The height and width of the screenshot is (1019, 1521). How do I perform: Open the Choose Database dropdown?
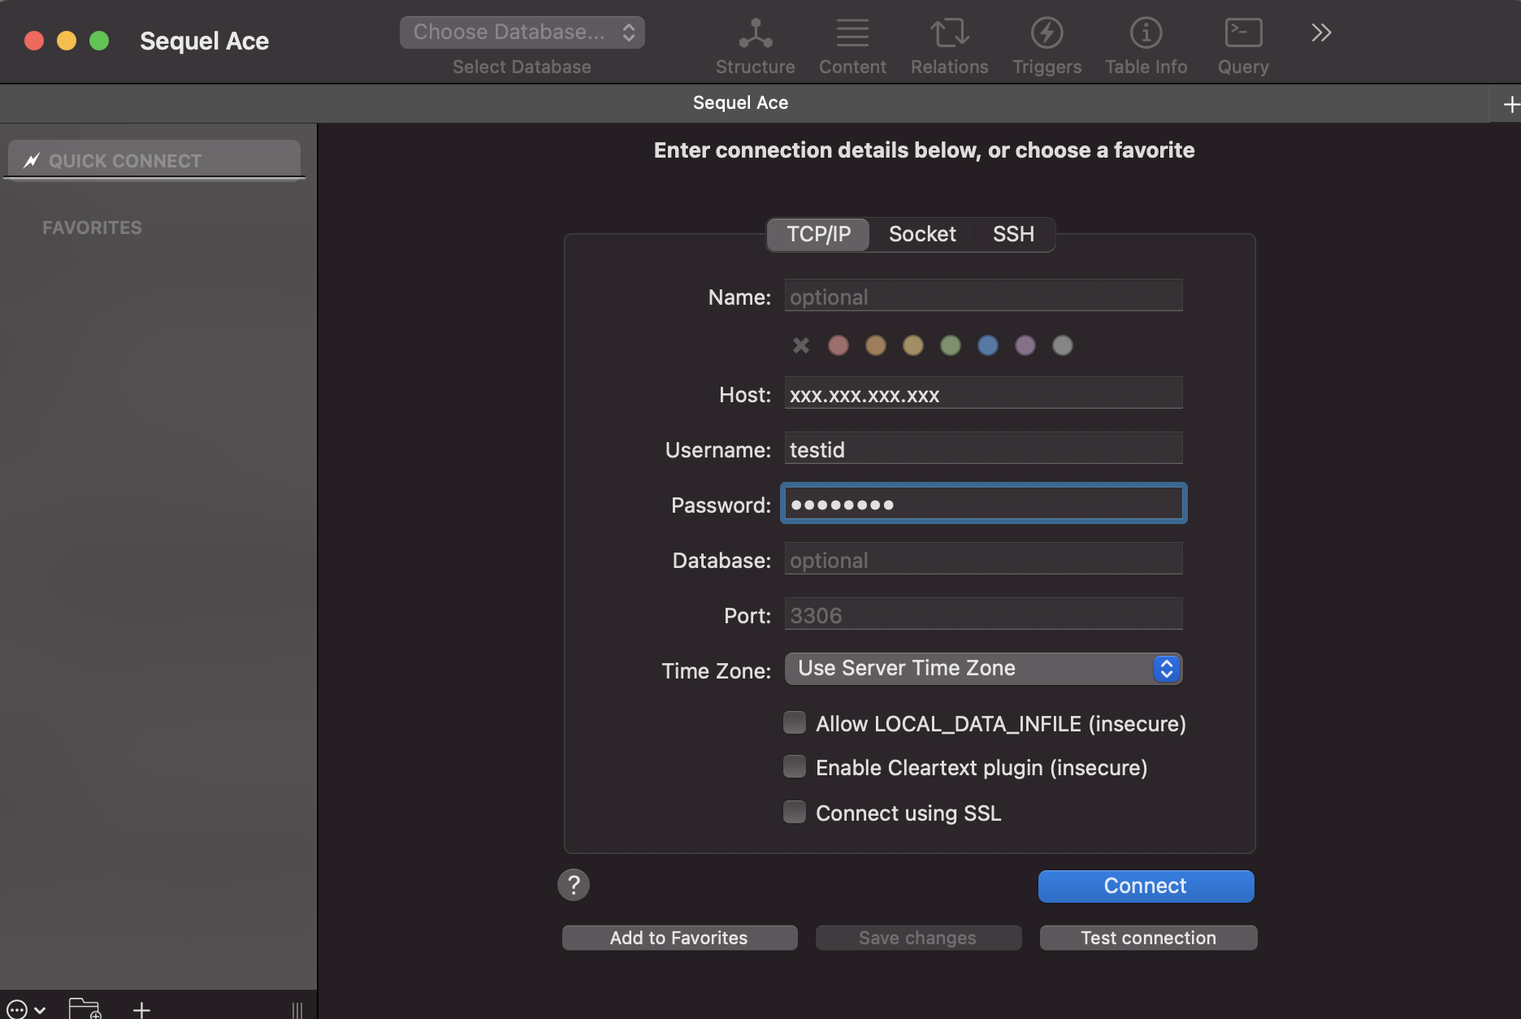522,33
